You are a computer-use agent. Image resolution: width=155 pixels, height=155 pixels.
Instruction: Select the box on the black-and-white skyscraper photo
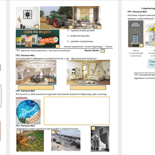(x=93, y=128)
